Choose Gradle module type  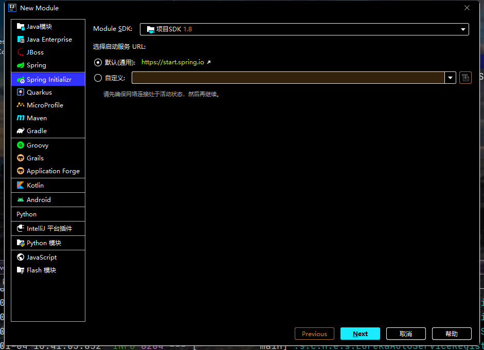click(48, 131)
